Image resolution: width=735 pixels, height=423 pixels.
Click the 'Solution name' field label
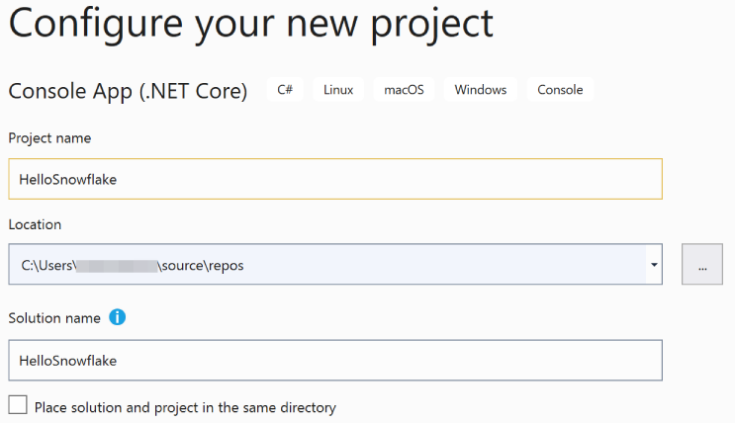54,318
